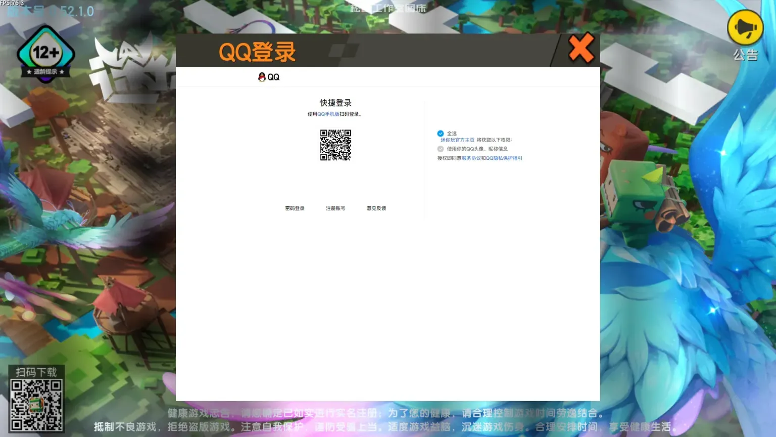The height and width of the screenshot is (437, 776).
Task: Open the 服务协议 link
Action: [471, 158]
